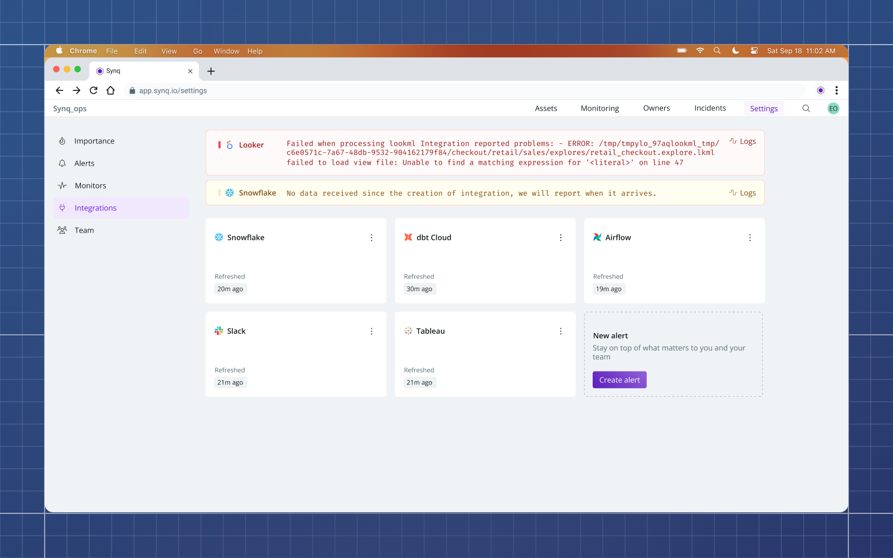893x558 pixels.
Task: Click the Tableau logo icon
Action: [x=408, y=330]
